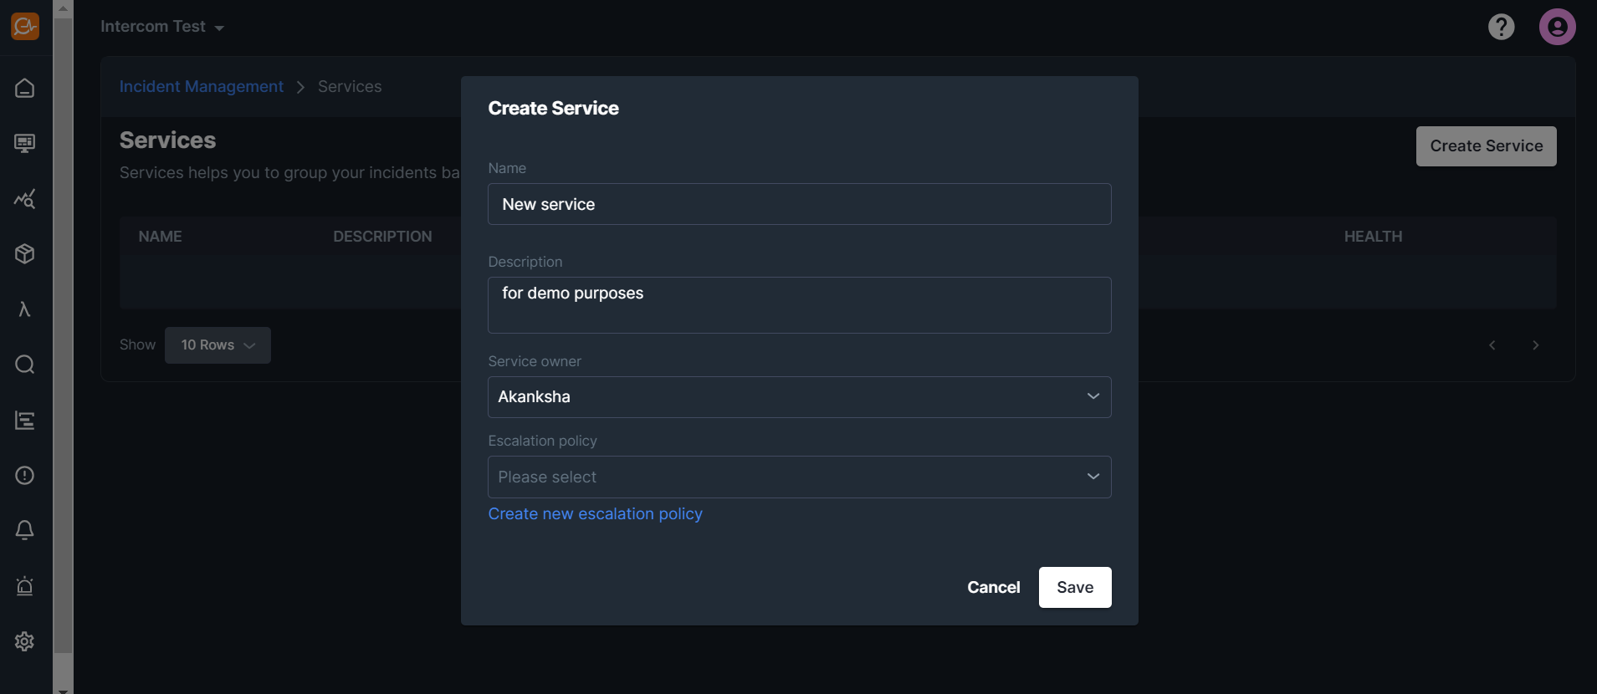Click Create new escalation policy link

(x=595, y=514)
